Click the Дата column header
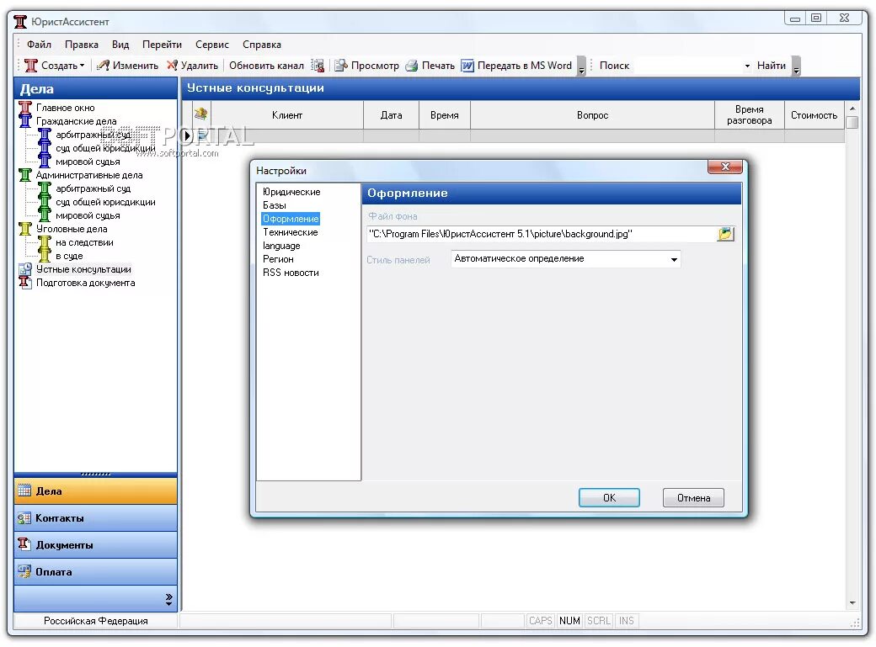Image resolution: width=876 pixels, height=647 pixels. point(391,115)
